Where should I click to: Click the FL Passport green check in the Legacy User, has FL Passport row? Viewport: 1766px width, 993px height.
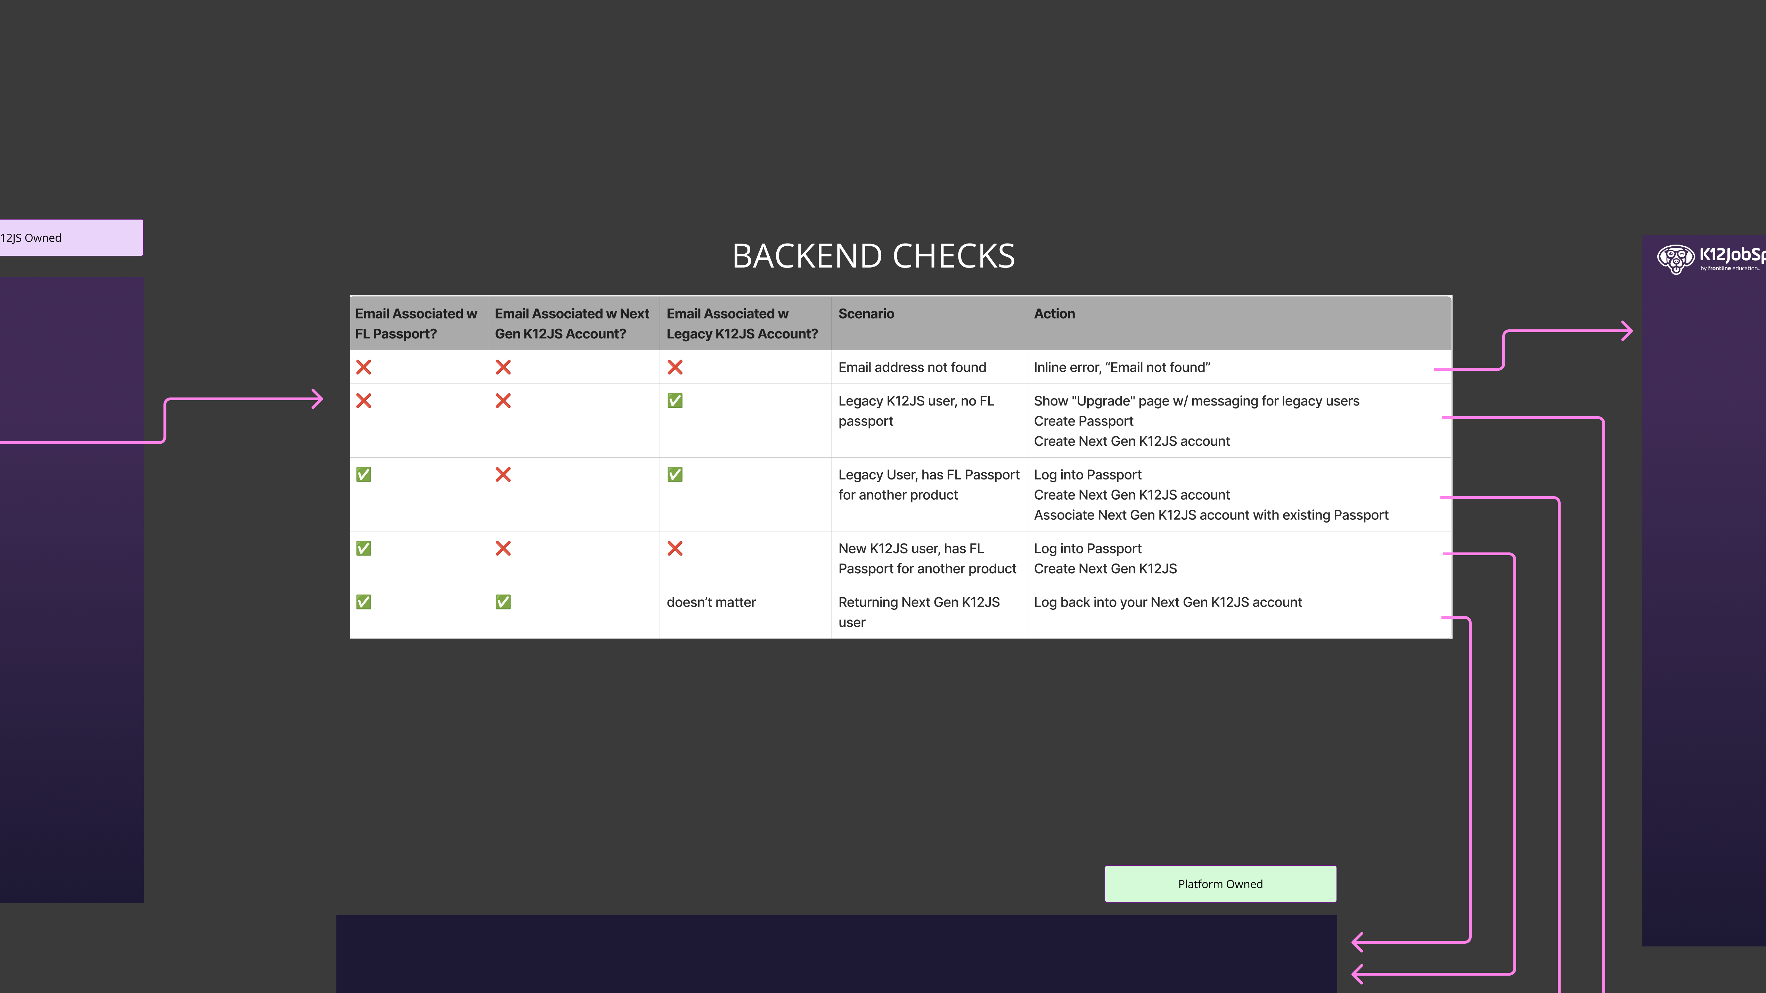tap(363, 474)
